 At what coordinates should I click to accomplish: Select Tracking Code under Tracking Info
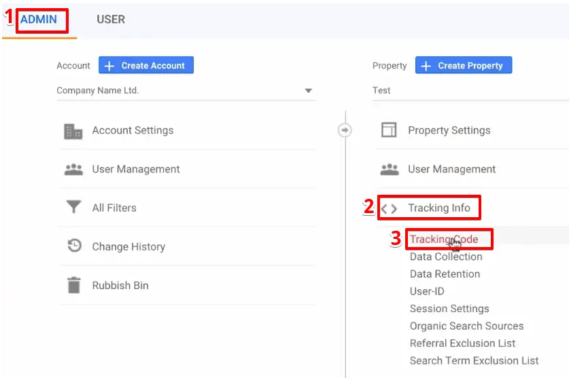coord(444,239)
